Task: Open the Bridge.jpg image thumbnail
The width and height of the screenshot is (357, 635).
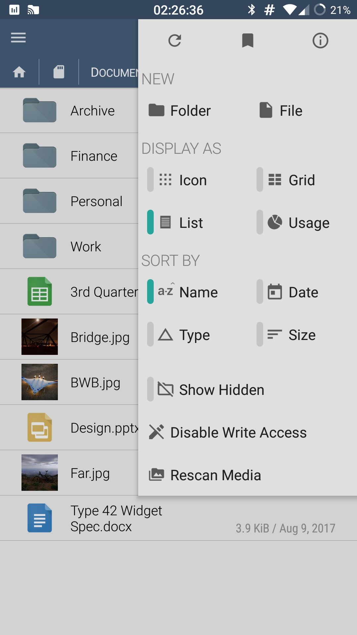Action: 40,337
